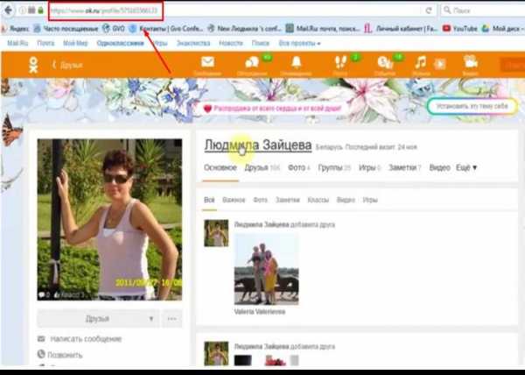This screenshot has width=525, height=375.
Task: Click Mail.Ru in the portal navigation bar
Action: click(x=17, y=43)
